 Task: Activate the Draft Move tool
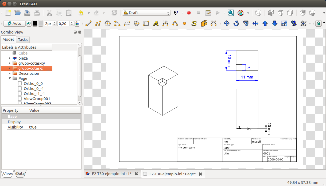227,23
